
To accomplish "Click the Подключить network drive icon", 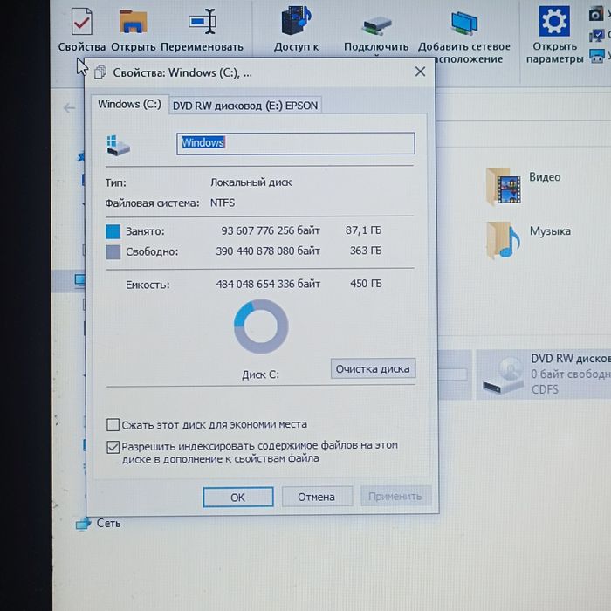I will [376, 25].
